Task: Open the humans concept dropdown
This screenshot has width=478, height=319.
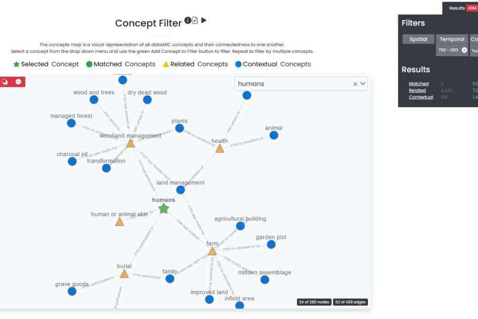Action: [362, 83]
